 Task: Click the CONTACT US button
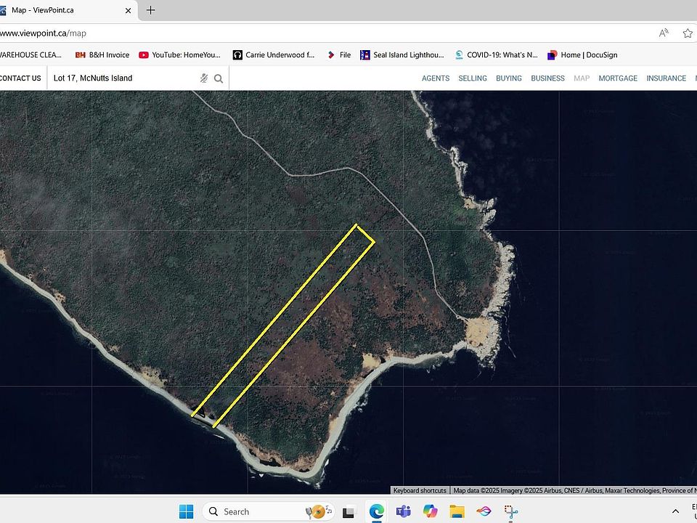pyautogui.click(x=20, y=78)
